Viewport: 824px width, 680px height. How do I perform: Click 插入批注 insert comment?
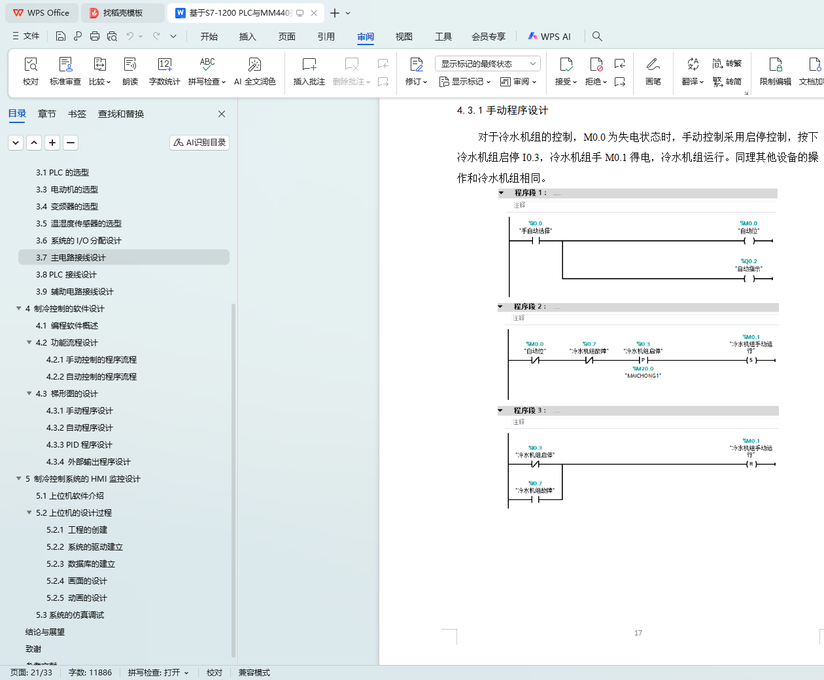309,71
